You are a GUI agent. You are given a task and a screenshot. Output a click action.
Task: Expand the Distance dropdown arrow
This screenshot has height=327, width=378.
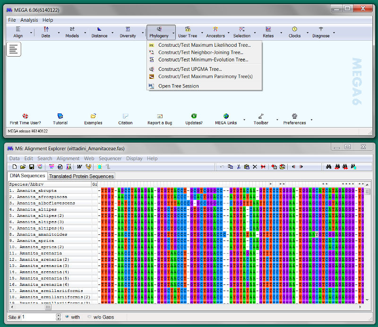click(112, 33)
